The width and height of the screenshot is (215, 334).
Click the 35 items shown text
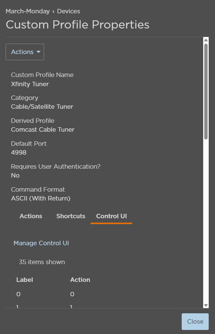coord(41,262)
